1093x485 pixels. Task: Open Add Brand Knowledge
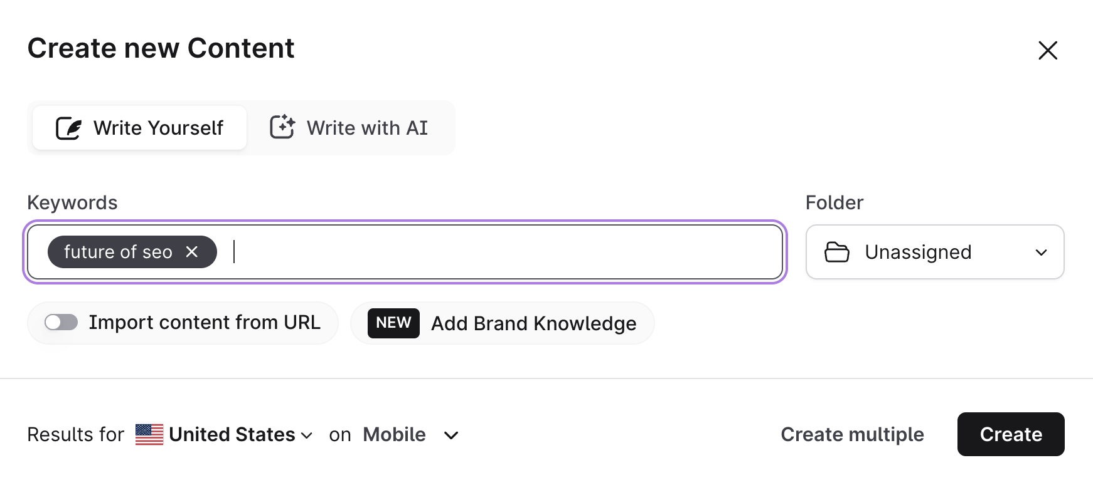[x=533, y=323]
